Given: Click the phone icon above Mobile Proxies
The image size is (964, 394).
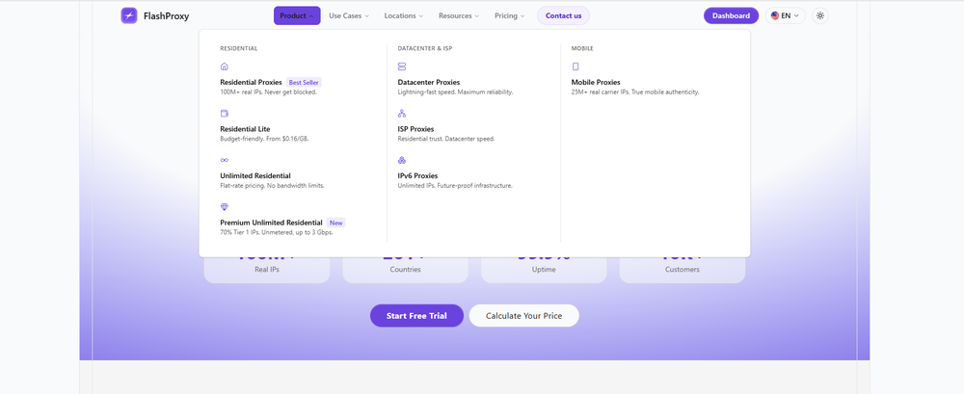Looking at the screenshot, I should coord(576,66).
